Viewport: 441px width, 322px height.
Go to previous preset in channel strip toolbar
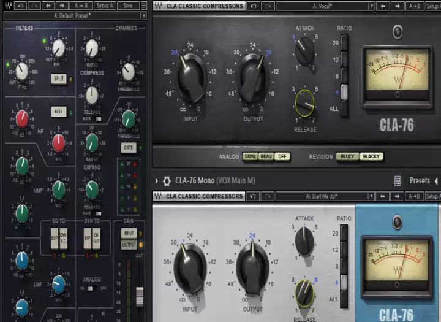coord(48,6)
